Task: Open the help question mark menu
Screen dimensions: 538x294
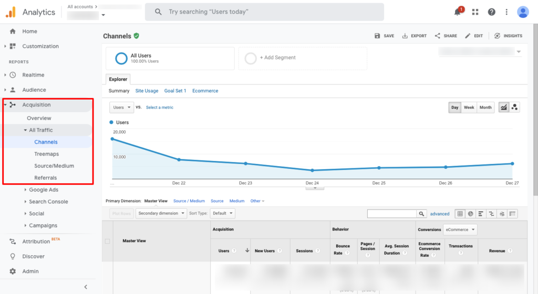Action: (491, 12)
